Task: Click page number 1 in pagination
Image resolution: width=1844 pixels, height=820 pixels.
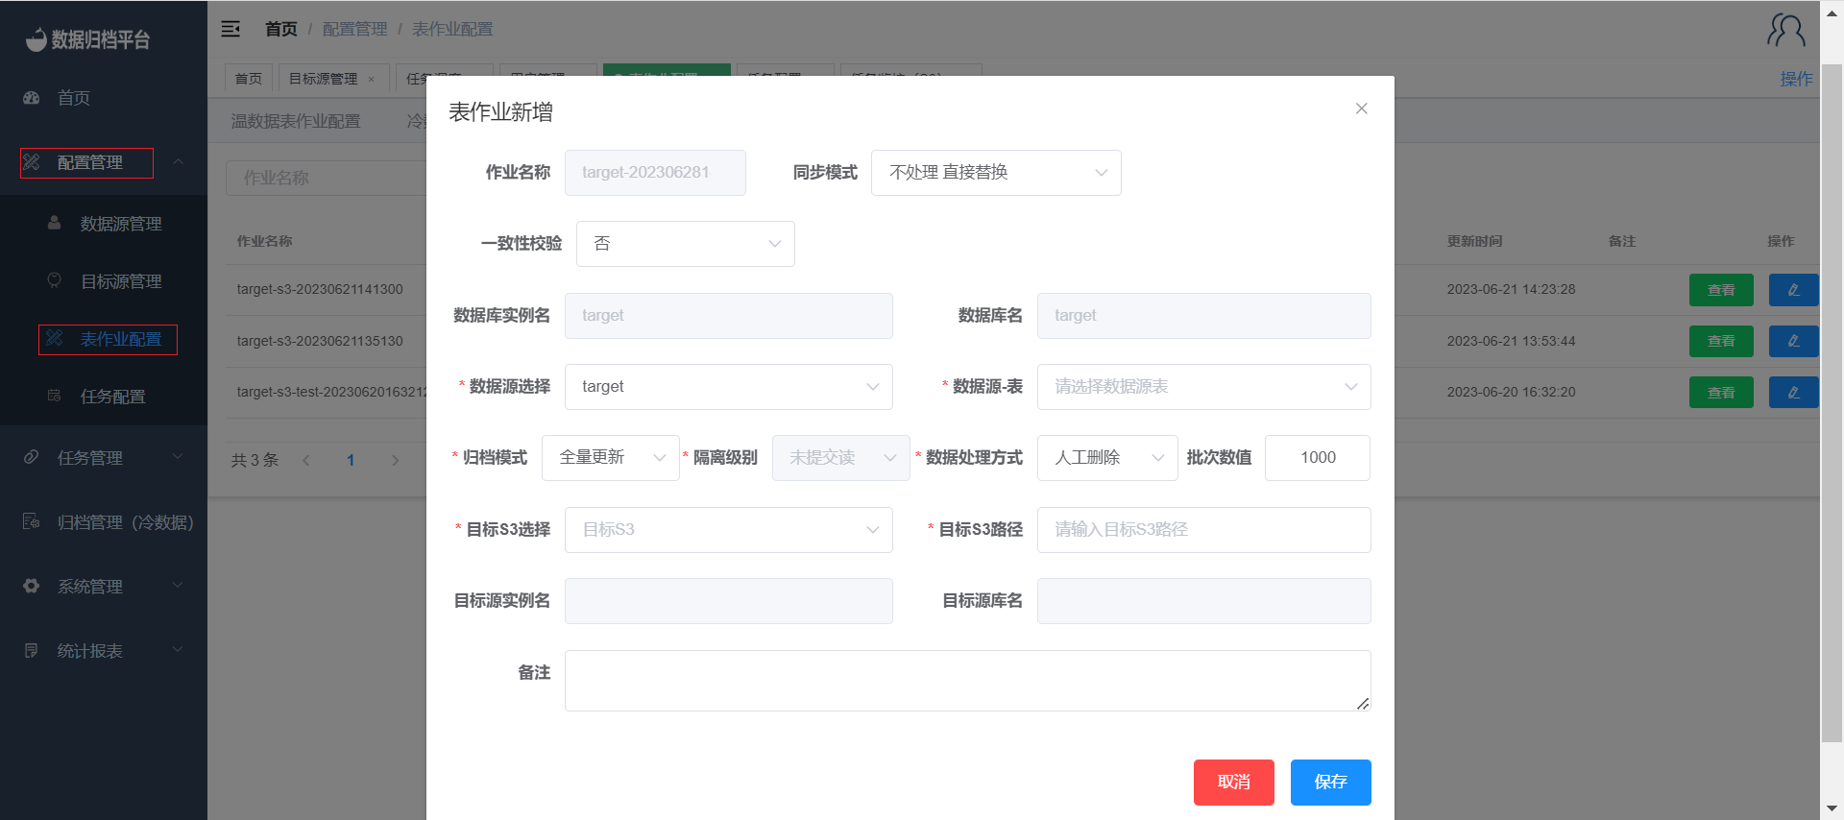Action: coord(351,460)
